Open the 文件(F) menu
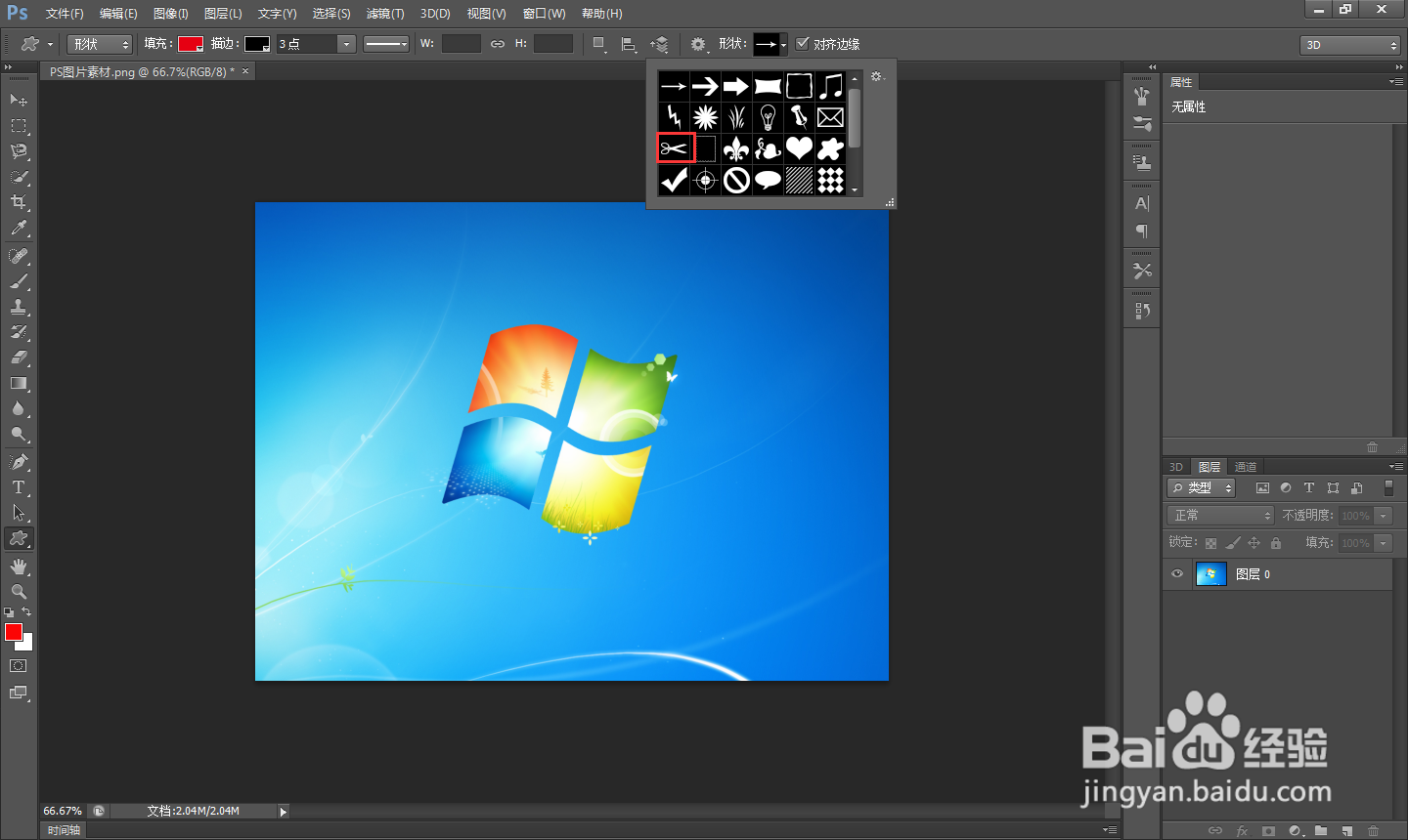The height and width of the screenshot is (840, 1408). click(65, 14)
